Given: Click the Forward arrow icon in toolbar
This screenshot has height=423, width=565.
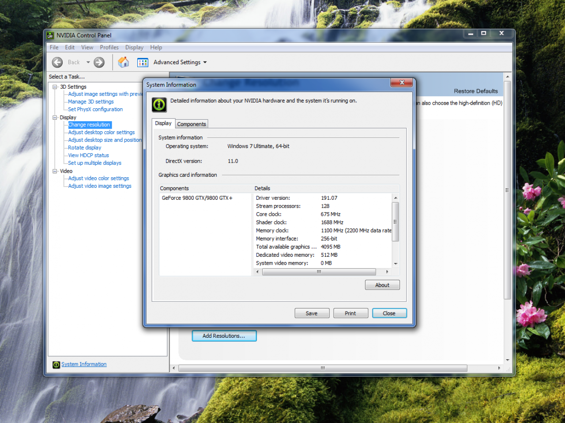Looking at the screenshot, I should tap(99, 62).
